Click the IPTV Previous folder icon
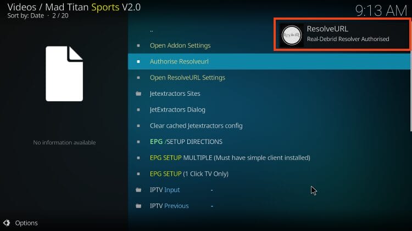 click(138, 206)
